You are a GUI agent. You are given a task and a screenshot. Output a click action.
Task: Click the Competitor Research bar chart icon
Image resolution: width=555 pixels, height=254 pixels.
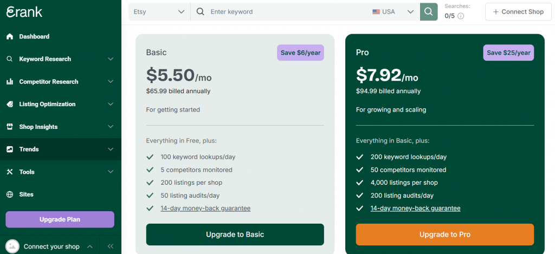[10, 82]
